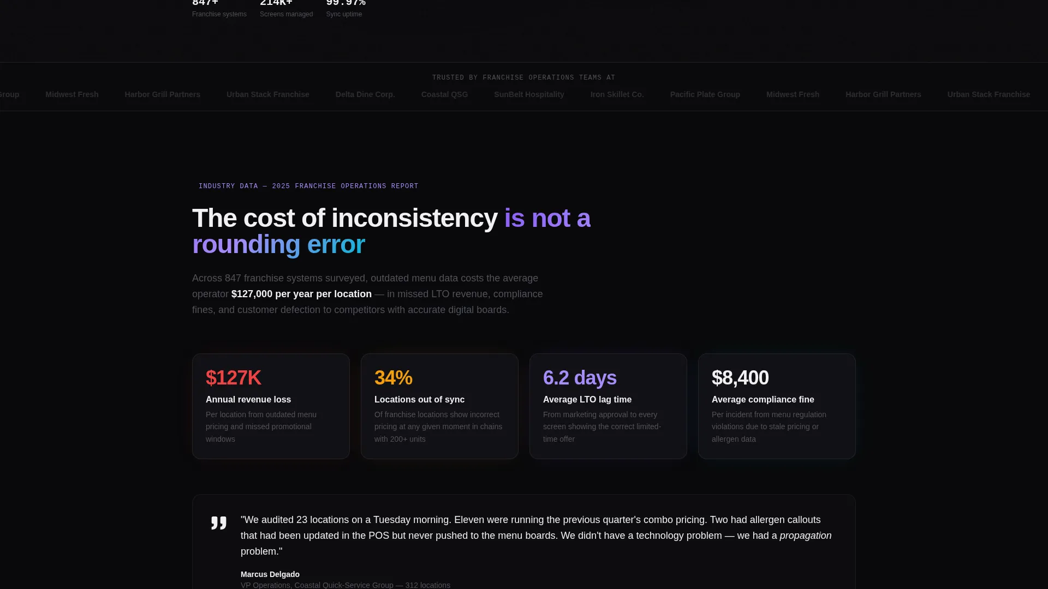Click the first Midwest Fresh logo
The height and width of the screenshot is (589, 1048).
(x=72, y=94)
